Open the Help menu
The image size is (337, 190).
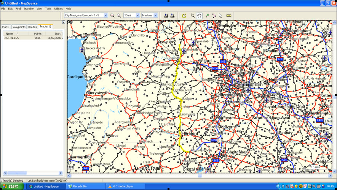[68, 9]
